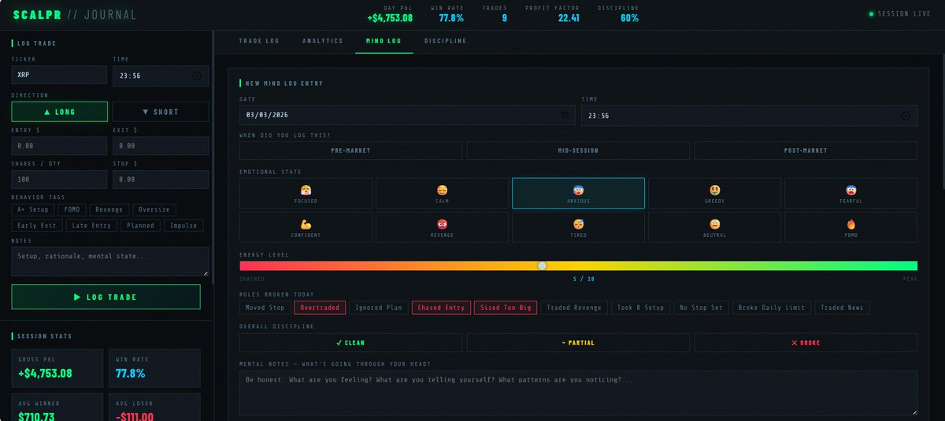Image resolution: width=945 pixels, height=421 pixels.
Task: Select Pre-Market log timing
Action: point(351,150)
